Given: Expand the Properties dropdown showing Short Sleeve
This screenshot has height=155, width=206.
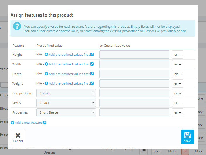Looking at the screenshot, I should coord(66,112).
